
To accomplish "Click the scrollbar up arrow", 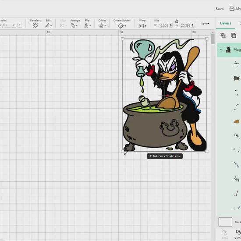I will 213,32.
